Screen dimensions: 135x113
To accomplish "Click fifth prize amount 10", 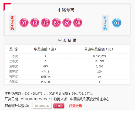I will point(99,77).
